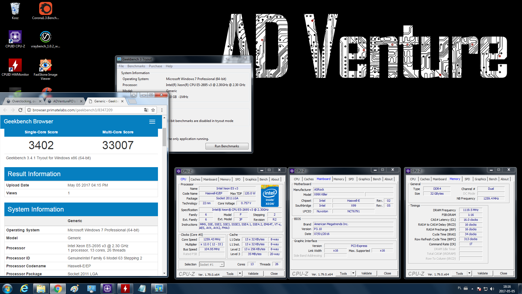Open File Explorer from taskbar

[x=41, y=289]
